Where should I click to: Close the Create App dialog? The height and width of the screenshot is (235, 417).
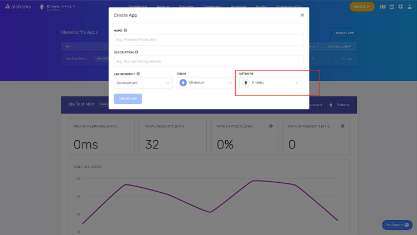[302, 15]
